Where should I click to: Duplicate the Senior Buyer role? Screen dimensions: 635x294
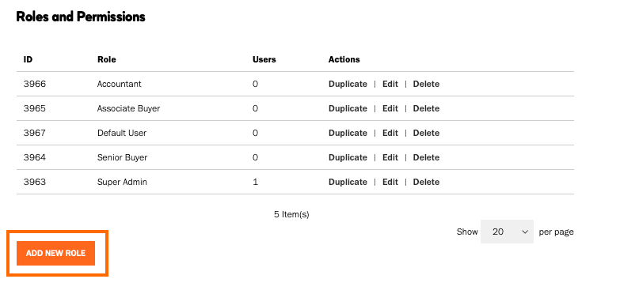348,157
